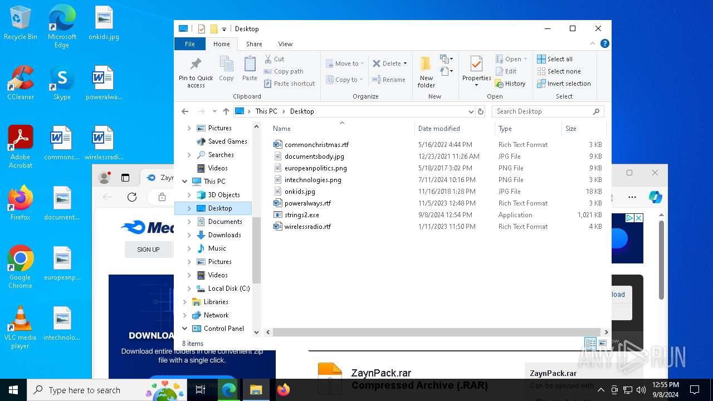Click Invert selection in ribbon
The height and width of the screenshot is (401, 713).
pos(564,84)
